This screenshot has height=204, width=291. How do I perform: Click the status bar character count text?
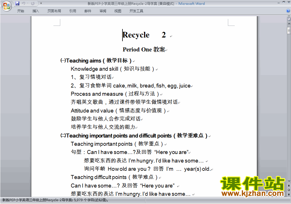click(55, 200)
